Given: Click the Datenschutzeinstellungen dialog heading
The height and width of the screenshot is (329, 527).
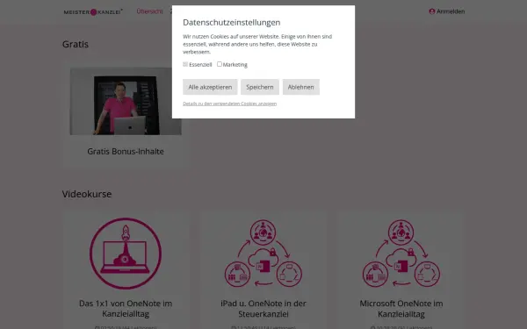Looking at the screenshot, I should [x=232, y=23].
